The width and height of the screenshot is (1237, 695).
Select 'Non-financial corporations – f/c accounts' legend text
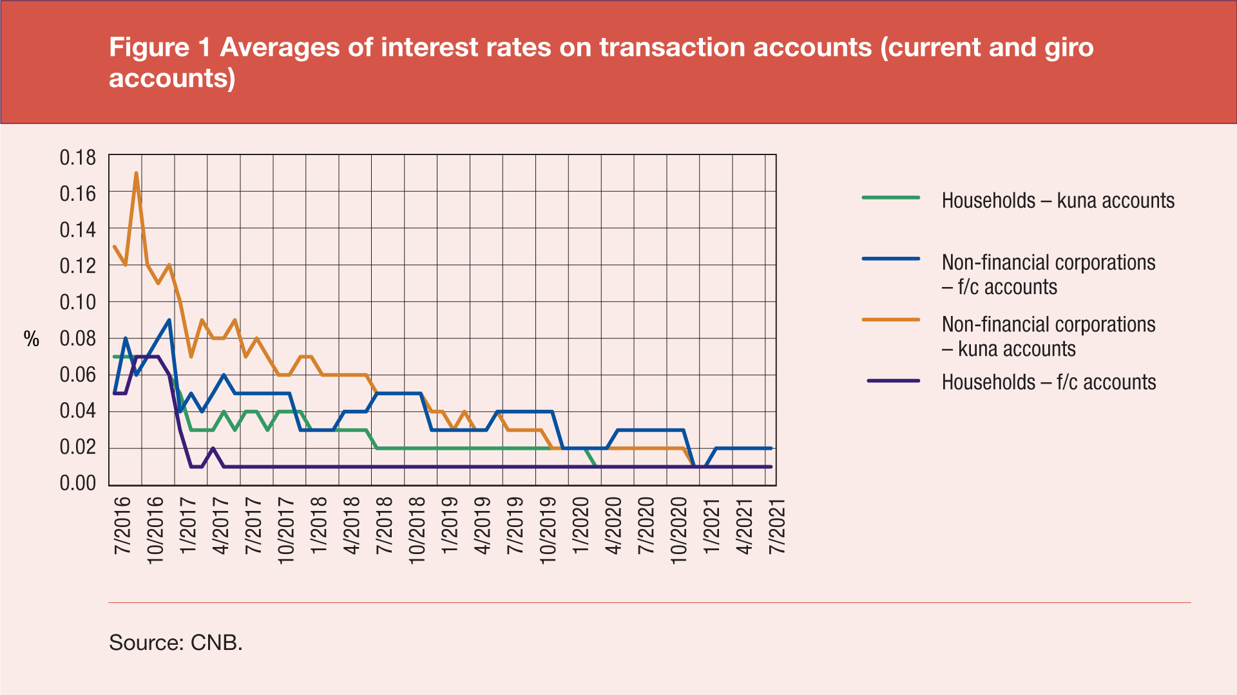click(x=1048, y=274)
